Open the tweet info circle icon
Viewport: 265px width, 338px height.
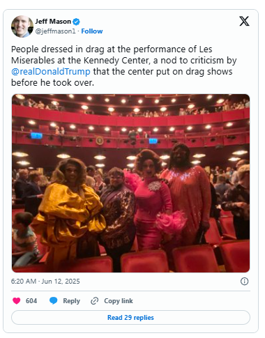point(244,282)
